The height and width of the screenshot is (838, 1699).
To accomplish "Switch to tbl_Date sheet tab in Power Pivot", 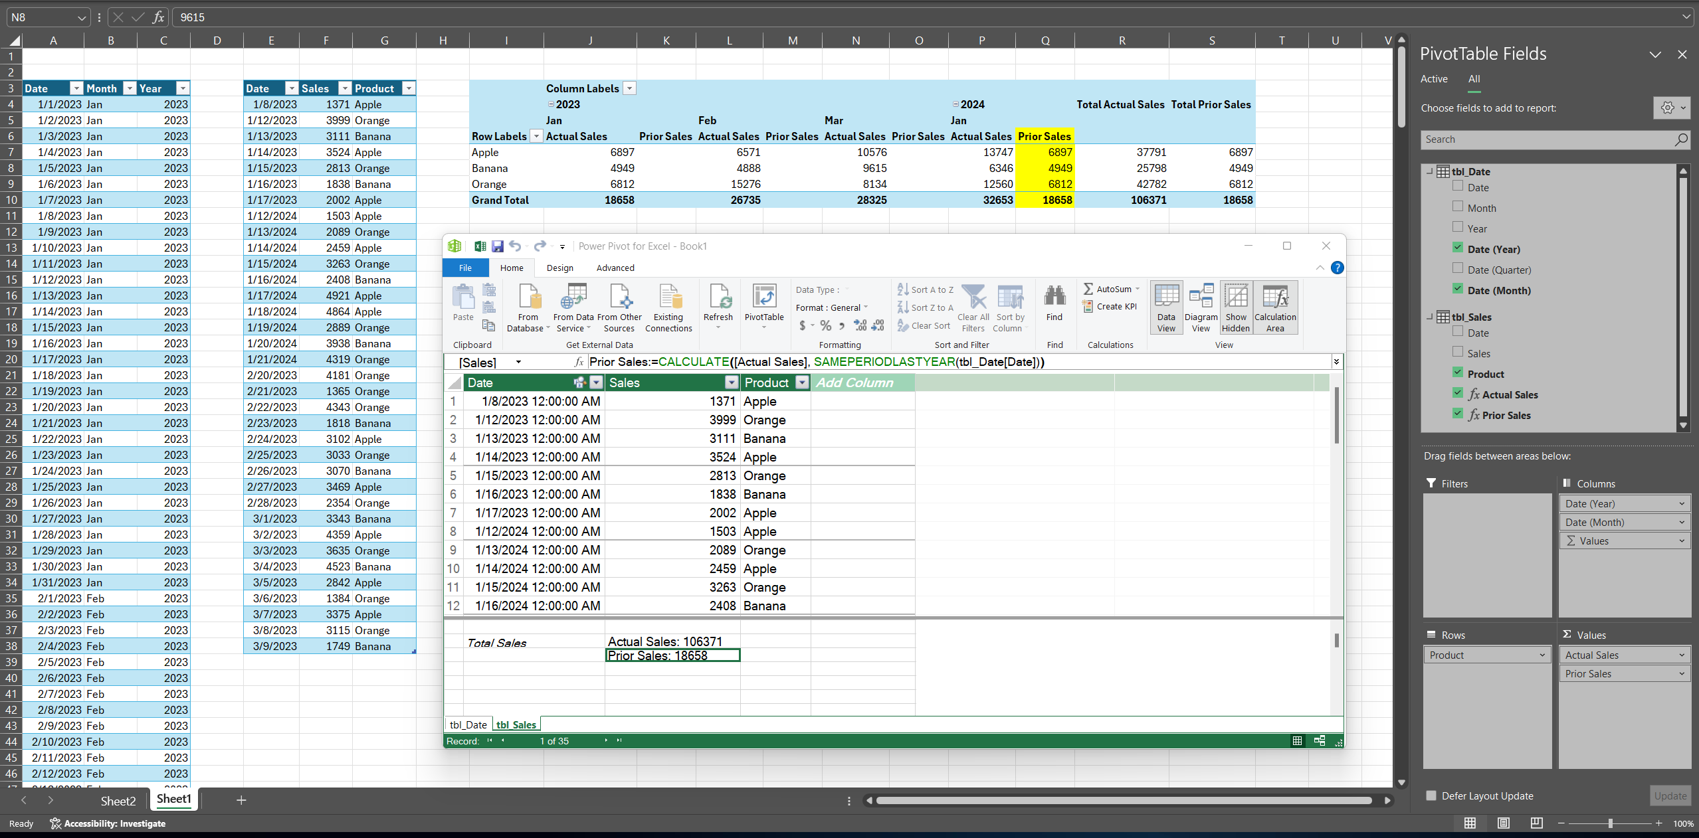I will [468, 724].
